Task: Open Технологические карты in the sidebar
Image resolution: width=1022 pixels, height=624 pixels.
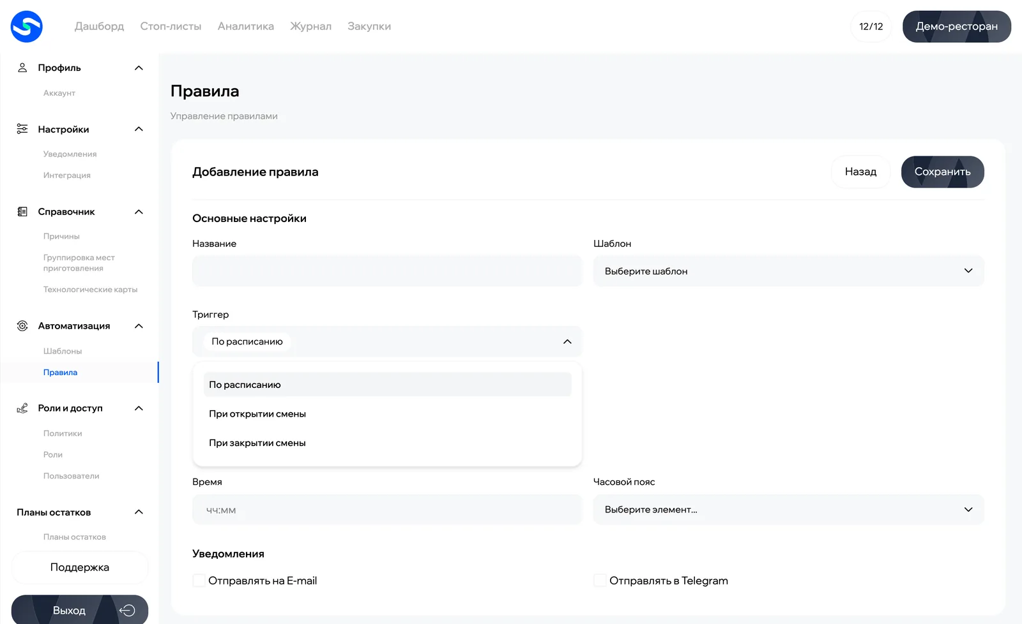Action: pyautogui.click(x=91, y=290)
